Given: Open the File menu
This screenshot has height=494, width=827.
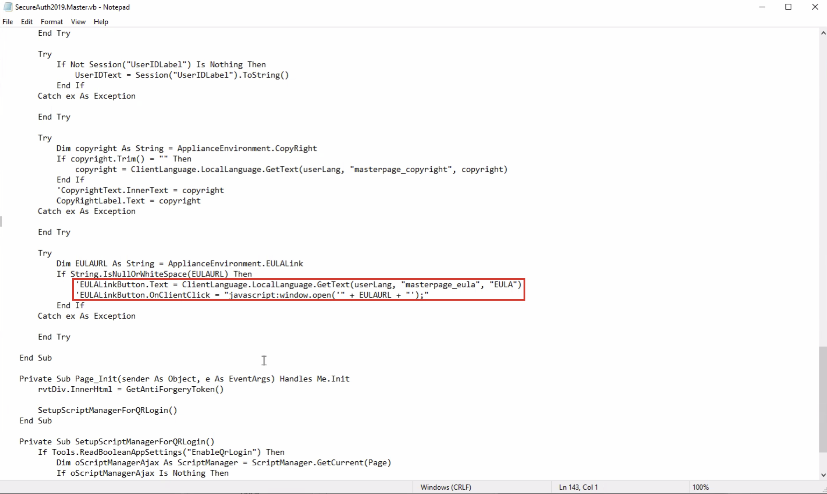Looking at the screenshot, I should [x=7, y=21].
